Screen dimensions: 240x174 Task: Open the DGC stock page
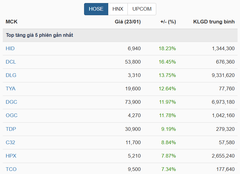11,102
